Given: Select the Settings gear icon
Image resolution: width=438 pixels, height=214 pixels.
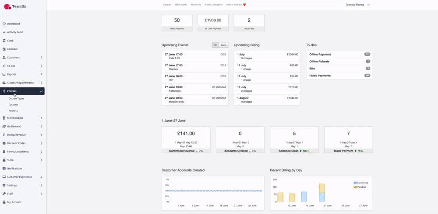Looking at the screenshot, I should [x=4, y=185].
